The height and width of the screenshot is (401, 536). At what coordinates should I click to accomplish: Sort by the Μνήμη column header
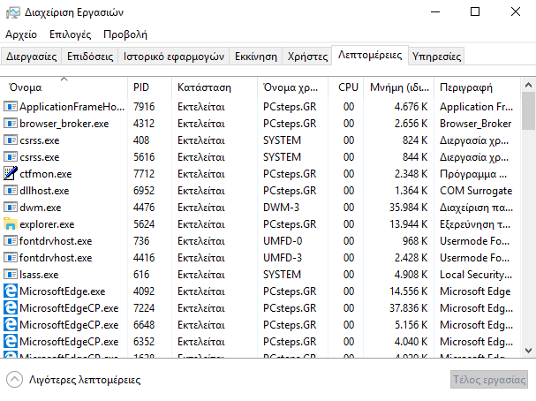pos(398,87)
